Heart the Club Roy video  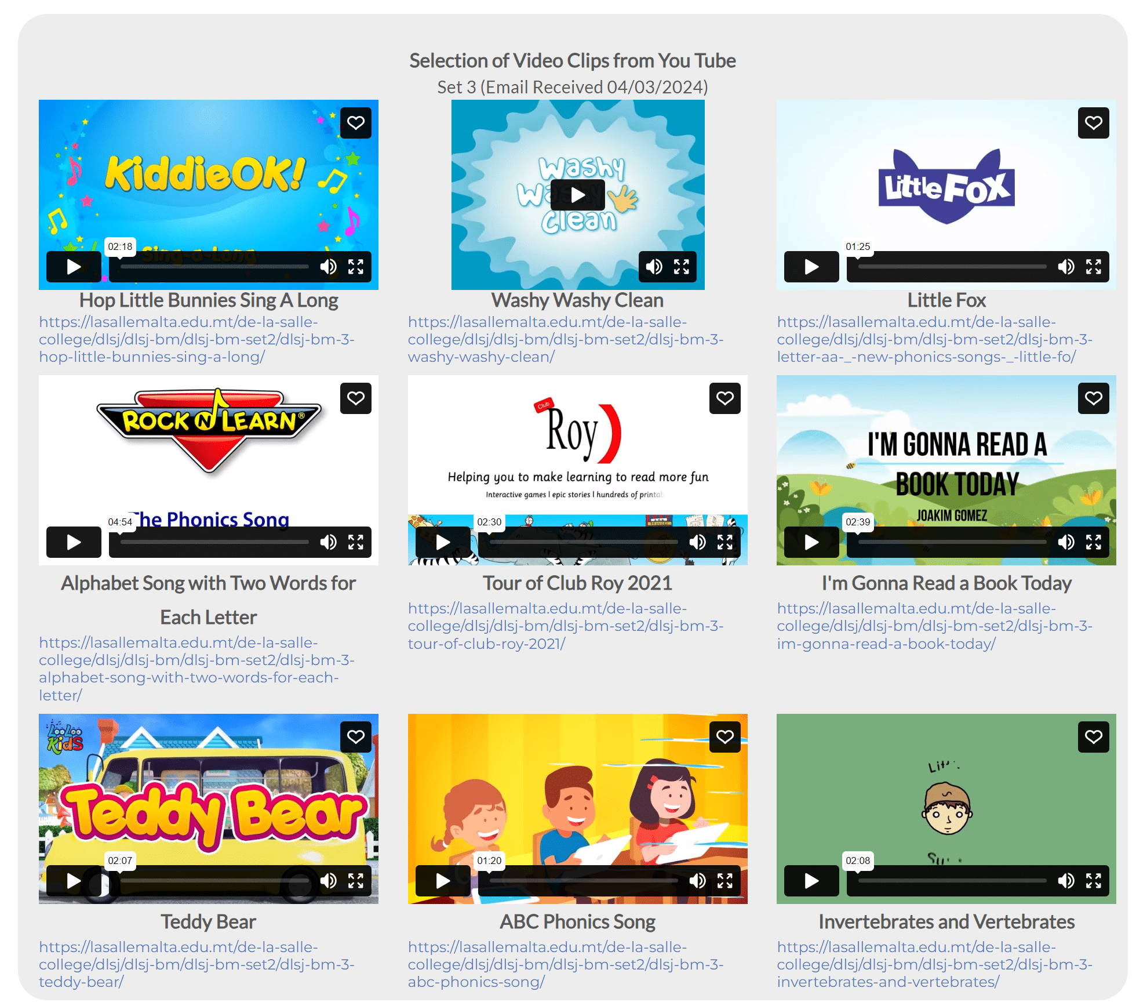pos(724,398)
